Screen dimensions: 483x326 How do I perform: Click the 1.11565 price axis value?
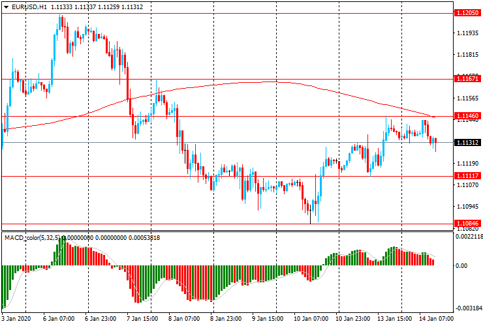tap(468, 98)
